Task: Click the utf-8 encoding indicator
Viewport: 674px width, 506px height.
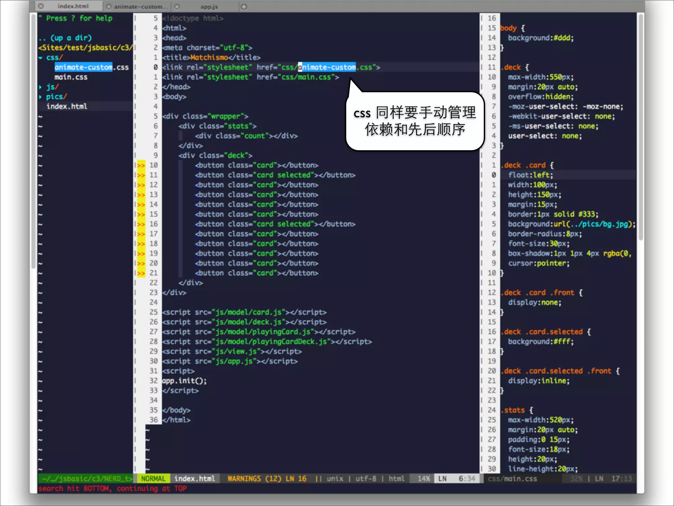Action: coord(366,479)
